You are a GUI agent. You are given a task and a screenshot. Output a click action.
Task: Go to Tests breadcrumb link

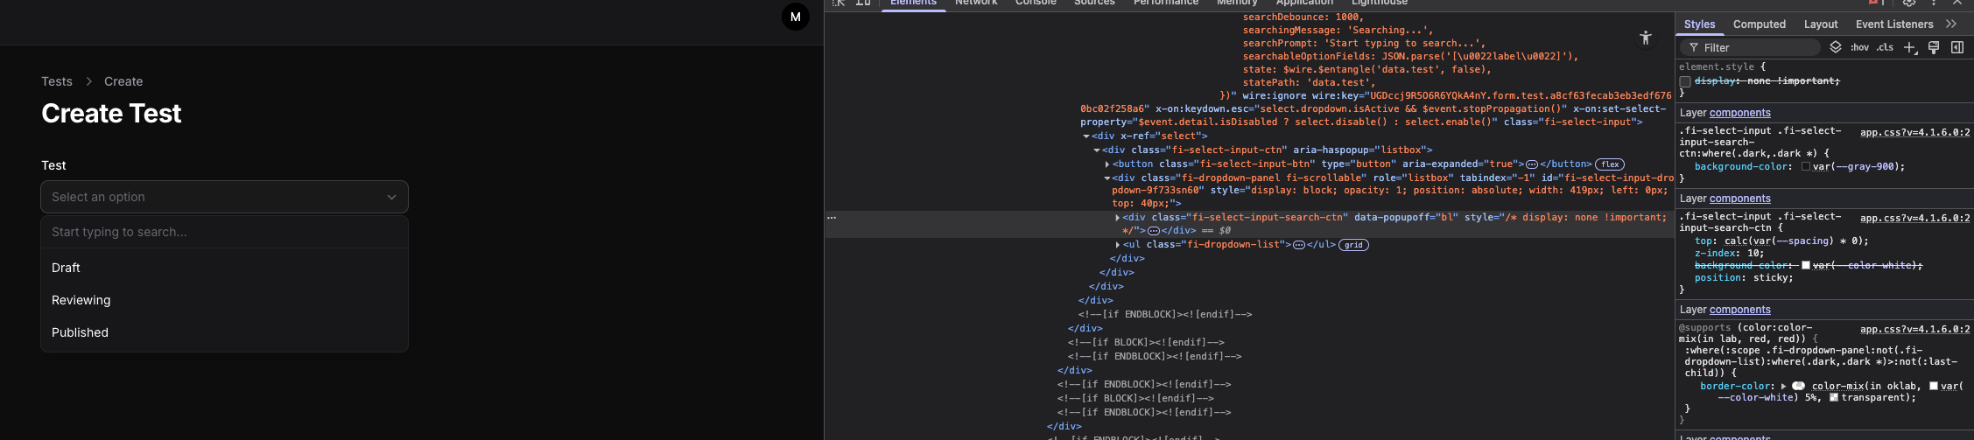57,81
